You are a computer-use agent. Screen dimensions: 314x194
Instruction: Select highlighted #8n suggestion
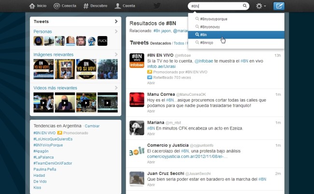coord(236,35)
